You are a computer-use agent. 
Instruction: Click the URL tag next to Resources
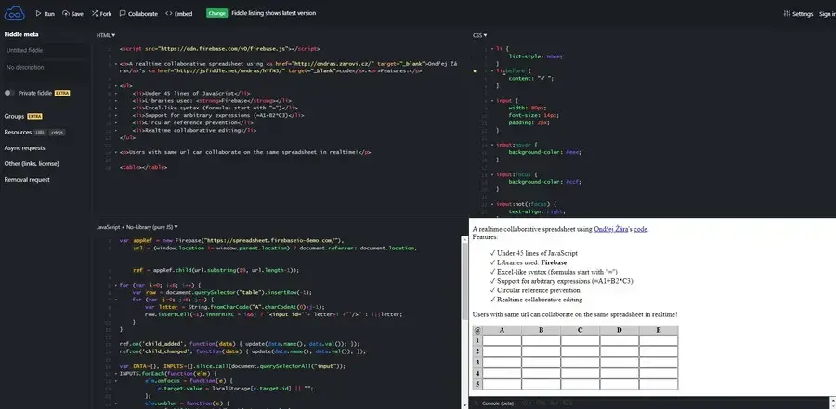tap(41, 133)
